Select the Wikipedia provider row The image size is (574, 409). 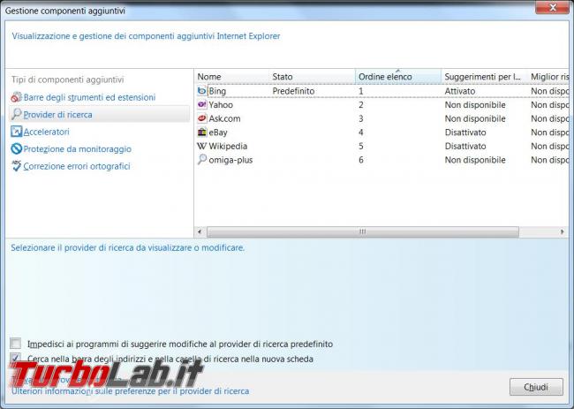tap(381, 146)
